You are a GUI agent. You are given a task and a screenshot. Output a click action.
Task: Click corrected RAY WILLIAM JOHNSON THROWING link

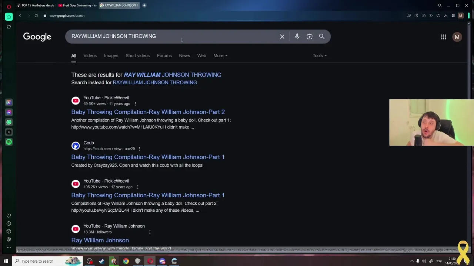pos(173,75)
